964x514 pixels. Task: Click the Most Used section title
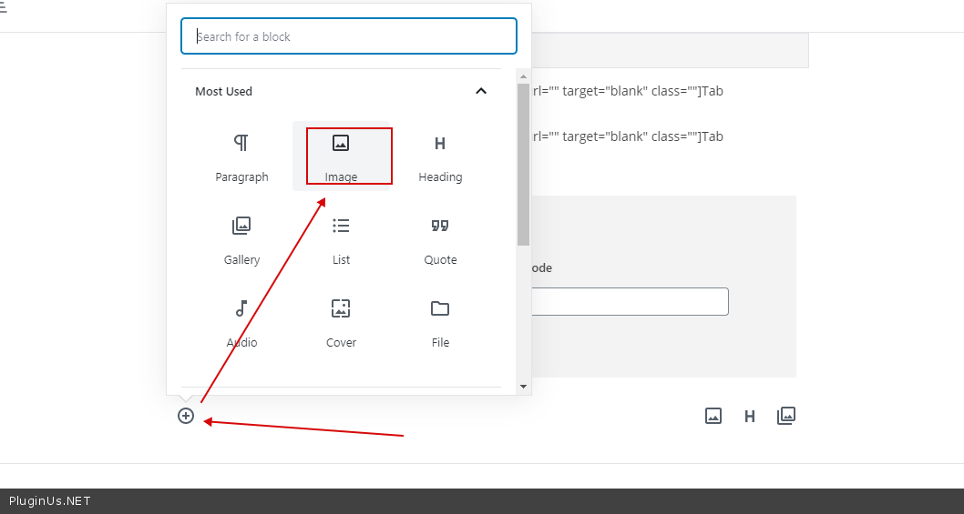224,91
